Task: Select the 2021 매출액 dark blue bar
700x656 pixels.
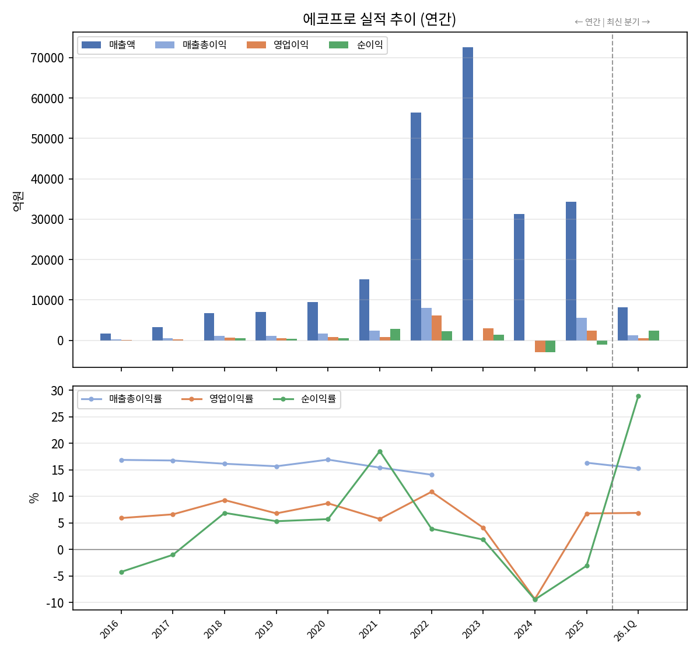Action: point(364,310)
